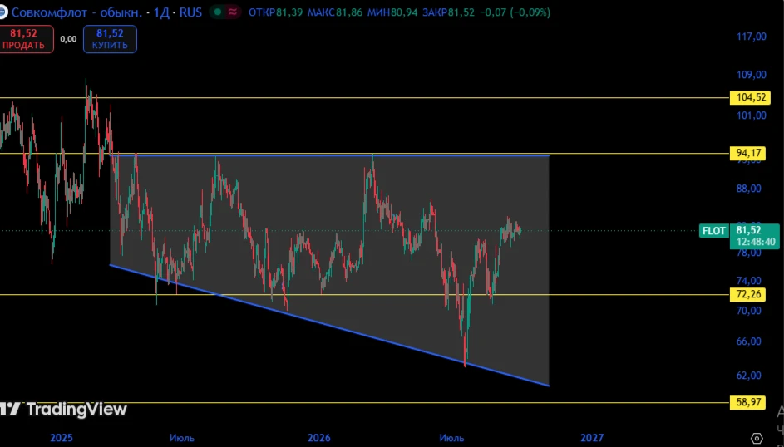Select the 72,26 yellow price line label

[x=747, y=294]
